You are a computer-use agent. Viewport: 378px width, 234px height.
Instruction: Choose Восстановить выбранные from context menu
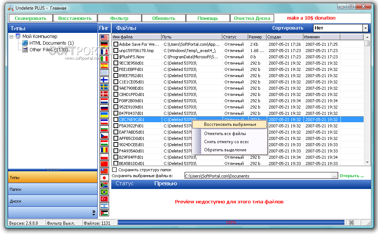[x=230, y=124]
